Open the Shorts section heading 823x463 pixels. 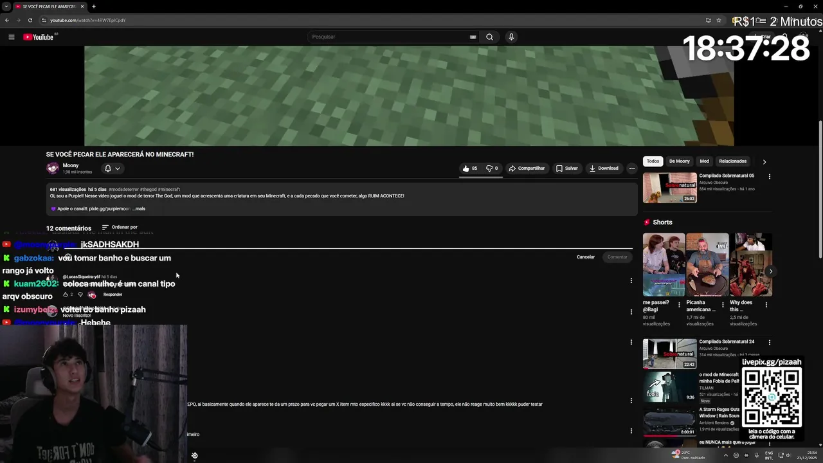pos(658,222)
